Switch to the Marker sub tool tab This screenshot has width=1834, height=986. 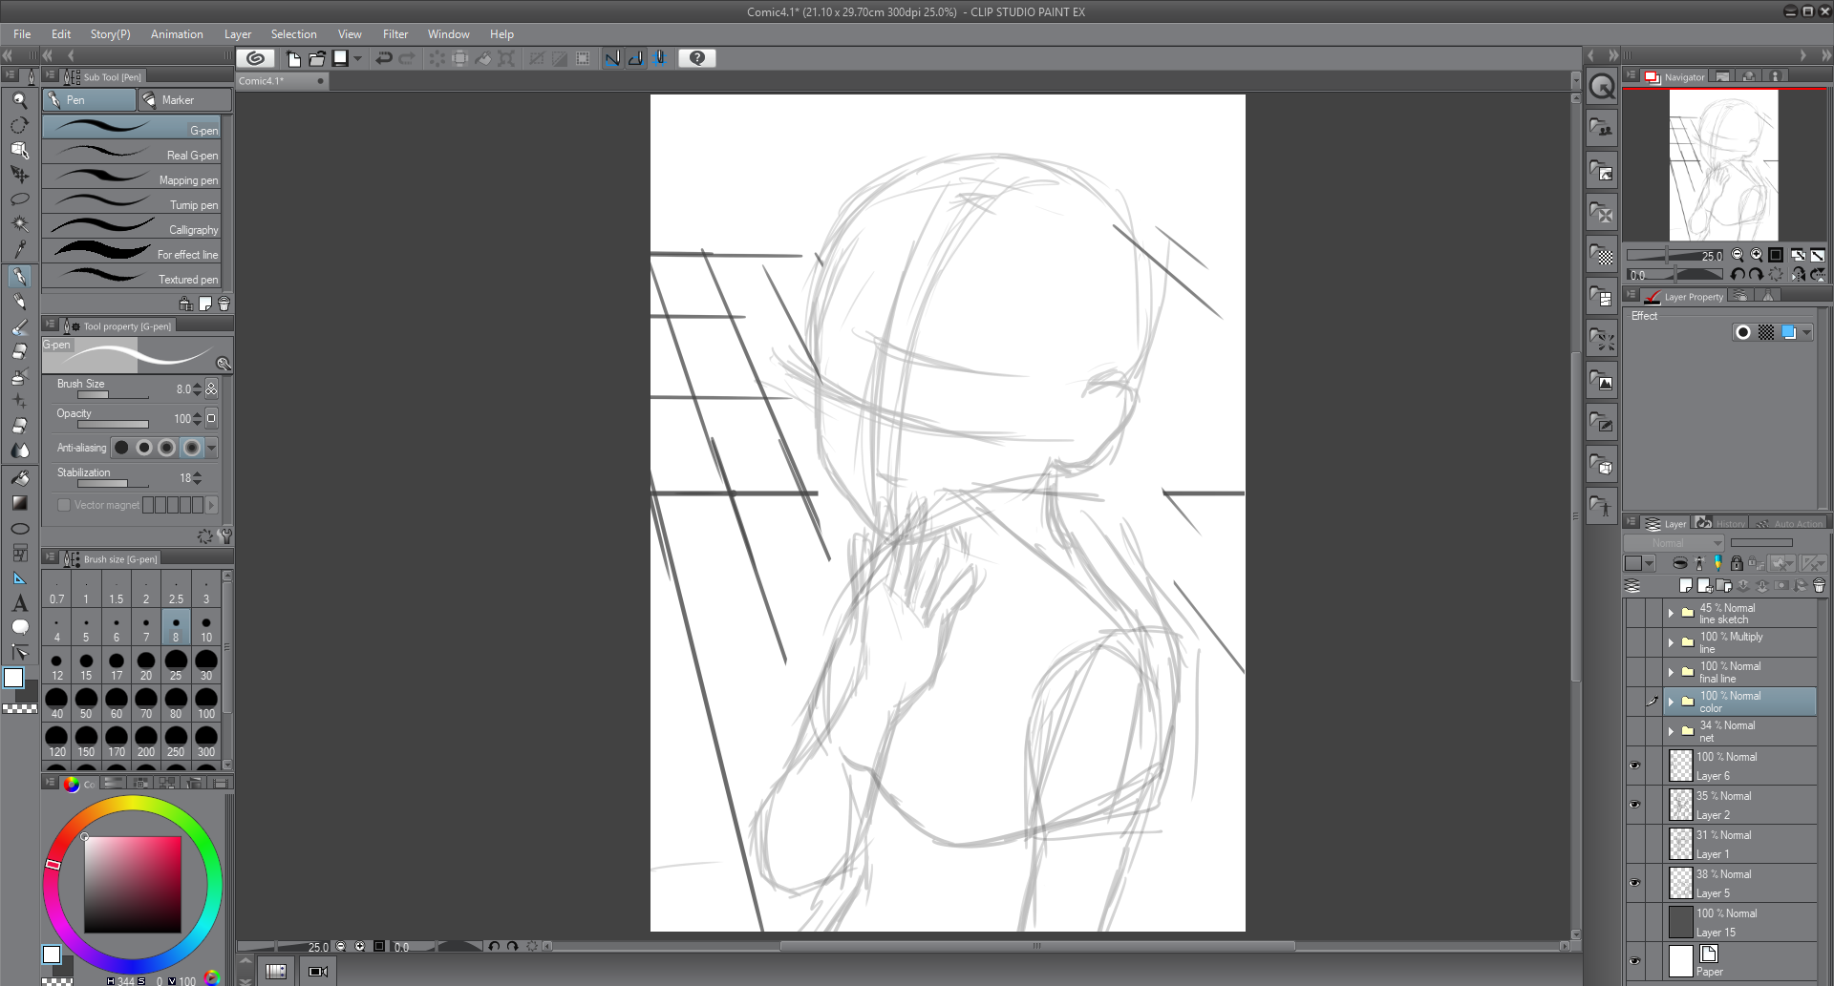coord(184,100)
